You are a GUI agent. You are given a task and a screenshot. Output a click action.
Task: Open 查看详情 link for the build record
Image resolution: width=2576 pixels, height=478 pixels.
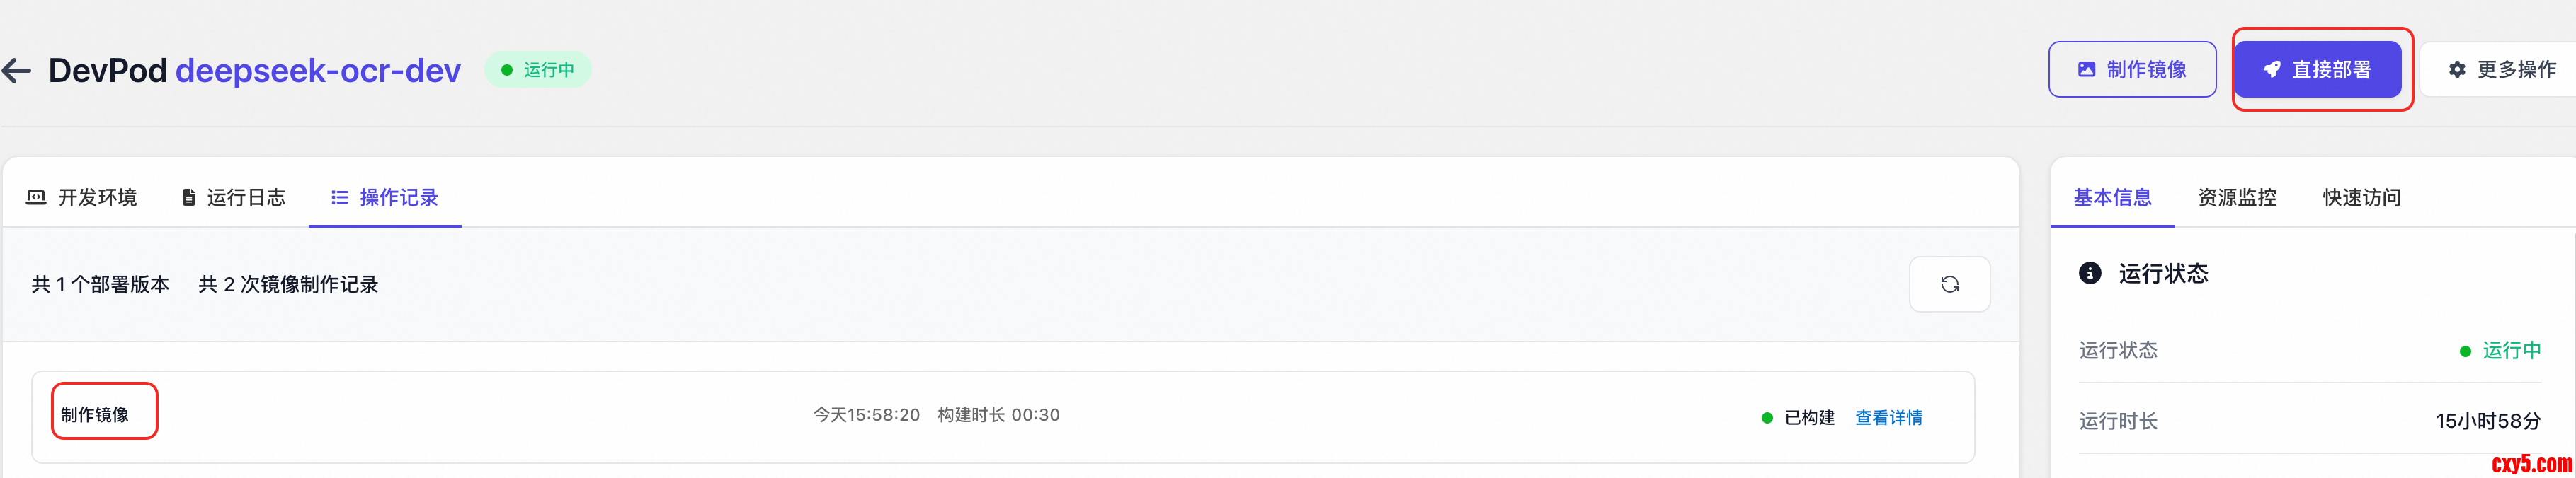[x=1888, y=417]
